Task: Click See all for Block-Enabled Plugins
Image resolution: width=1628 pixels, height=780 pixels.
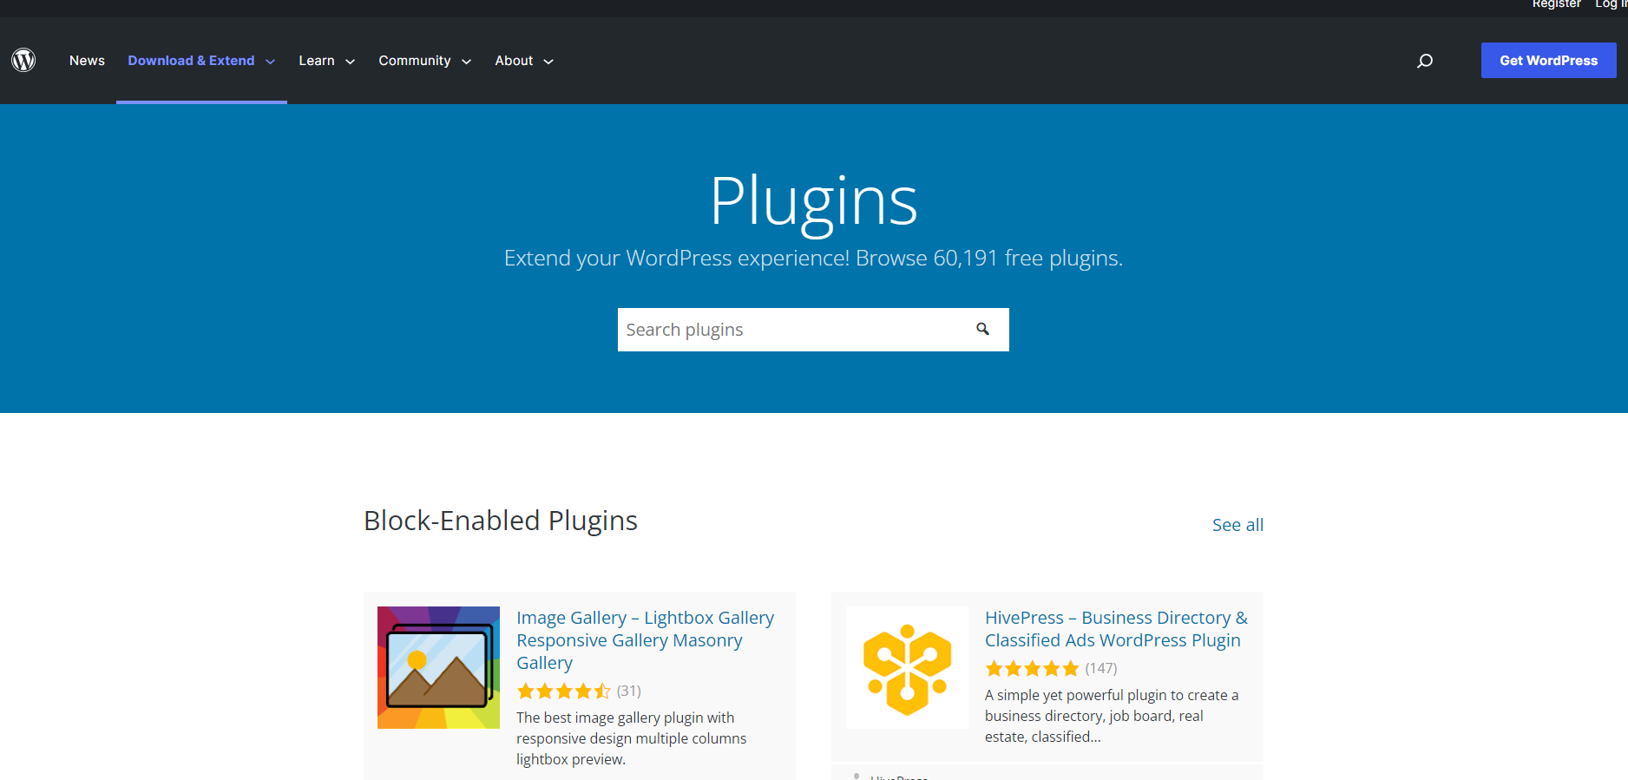Action: 1237,525
